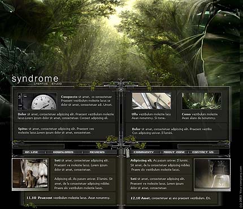This screenshot has width=243, height=209.
Task: Open the 11.10 Praesent news entry
Action: click(68, 198)
